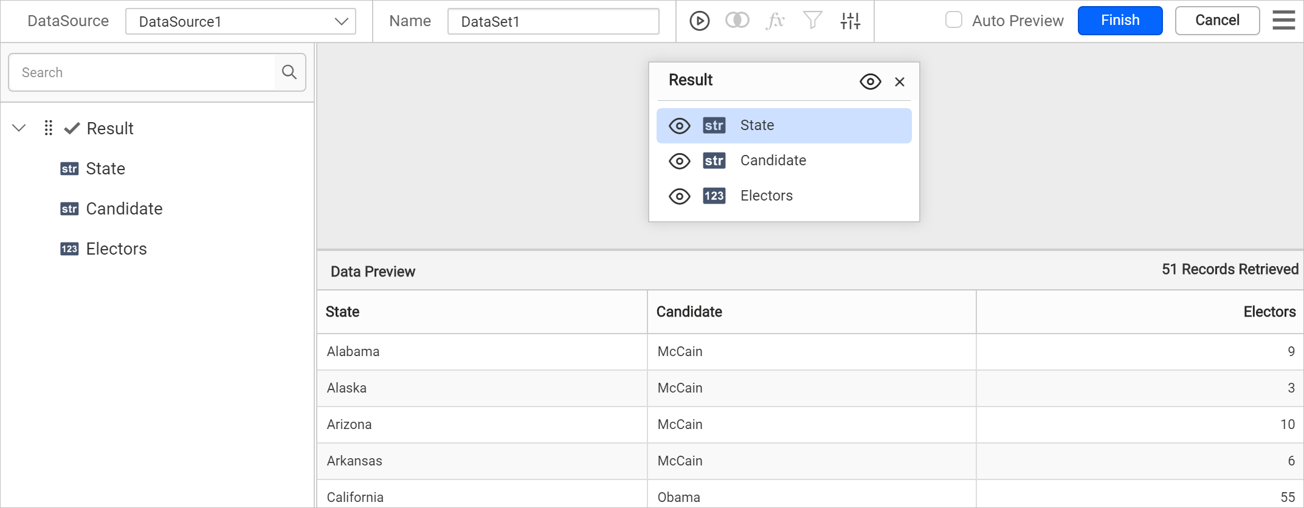This screenshot has width=1304, height=508.
Task: Open the DataSource1 dropdown
Action: click(241, 21)
